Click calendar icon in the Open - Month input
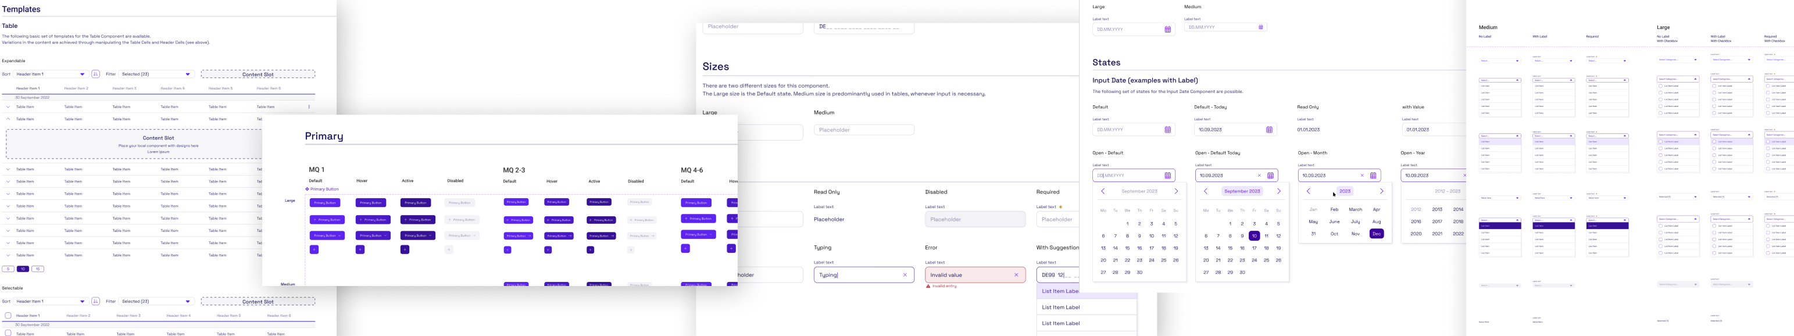The height and width of the screenshot is (336, 1794). (1373, 176)
